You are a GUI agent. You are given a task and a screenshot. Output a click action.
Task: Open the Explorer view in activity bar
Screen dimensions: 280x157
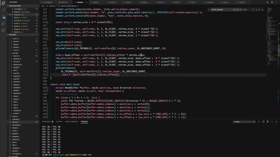tap(3, 3)
